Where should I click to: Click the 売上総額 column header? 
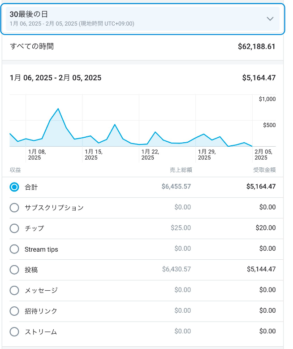pyautogui.click(x=181, y=170)
